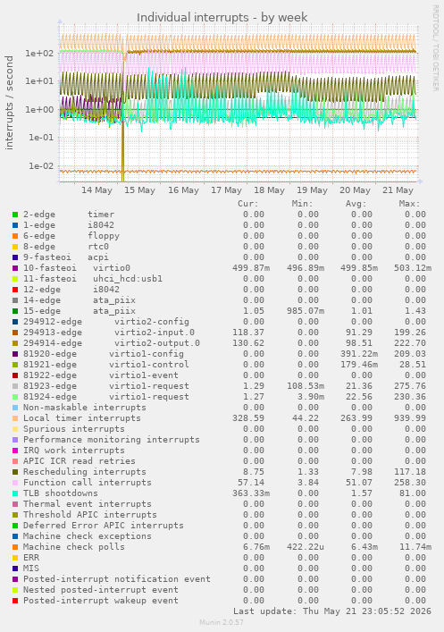Click the graph title Individual interrupts - by week

coord(222,17)
